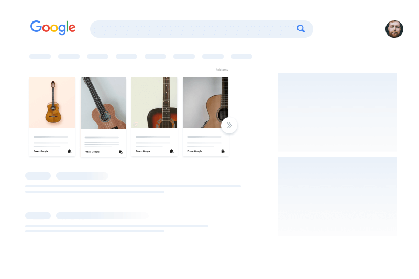Click shopping bag icon on first guitar card
The image size is (419, 279).
pyautogui.click(x=70, y=151)
